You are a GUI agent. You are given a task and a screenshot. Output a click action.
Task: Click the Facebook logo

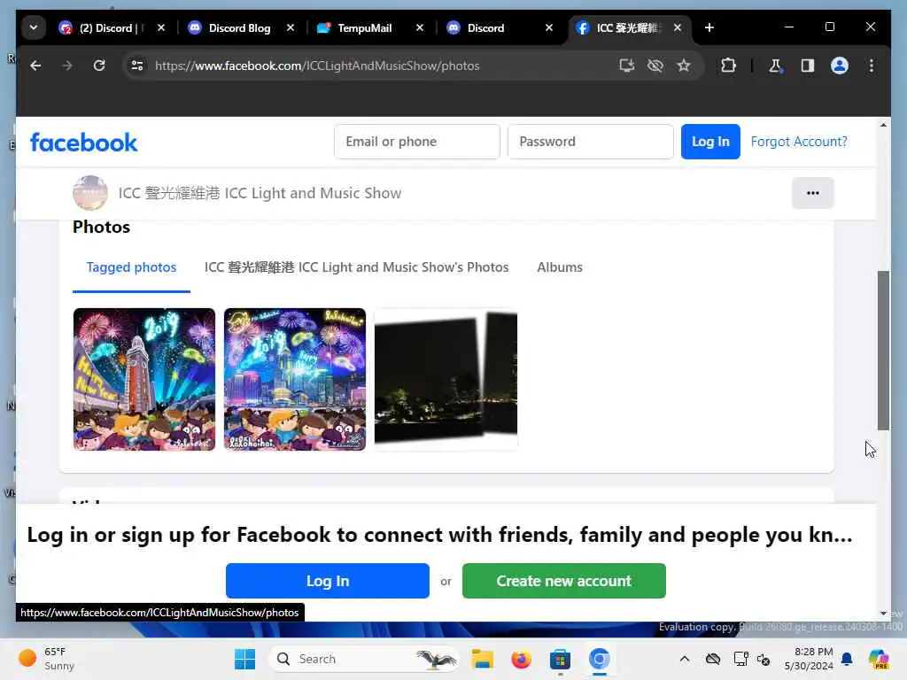pos(84,143)
